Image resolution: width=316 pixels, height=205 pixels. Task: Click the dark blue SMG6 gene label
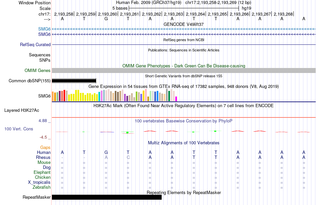tap(44, 34)
